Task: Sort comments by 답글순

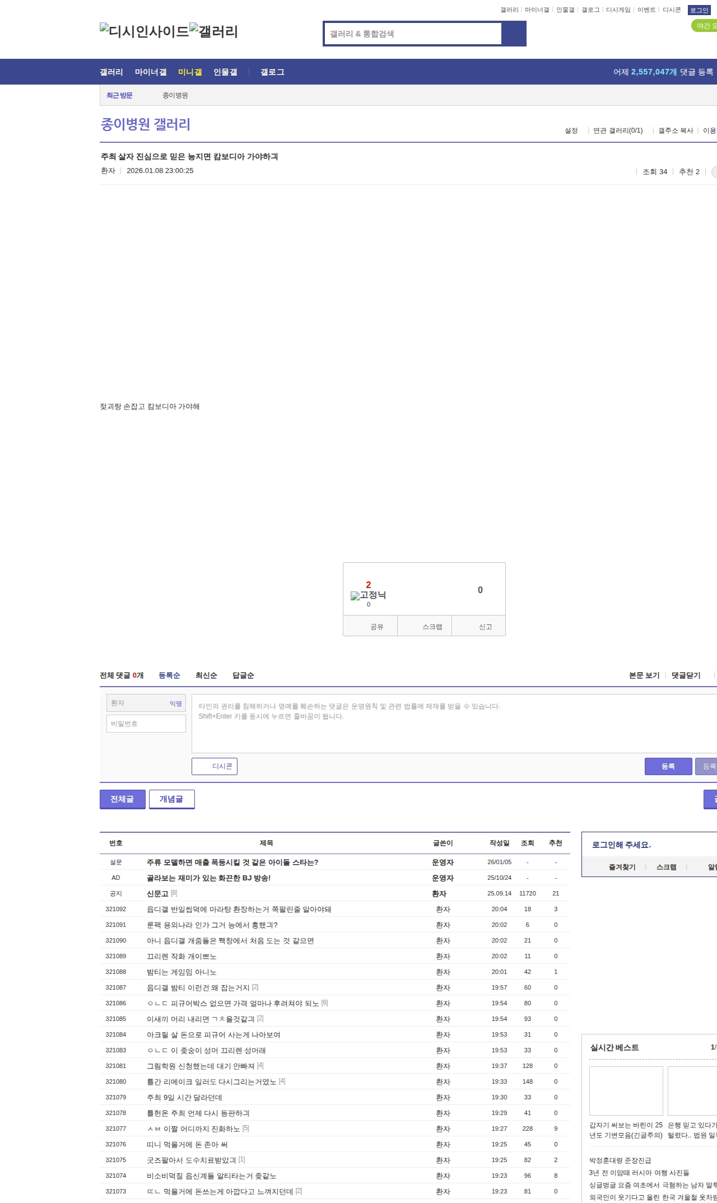Action: [x=243, y=675]
